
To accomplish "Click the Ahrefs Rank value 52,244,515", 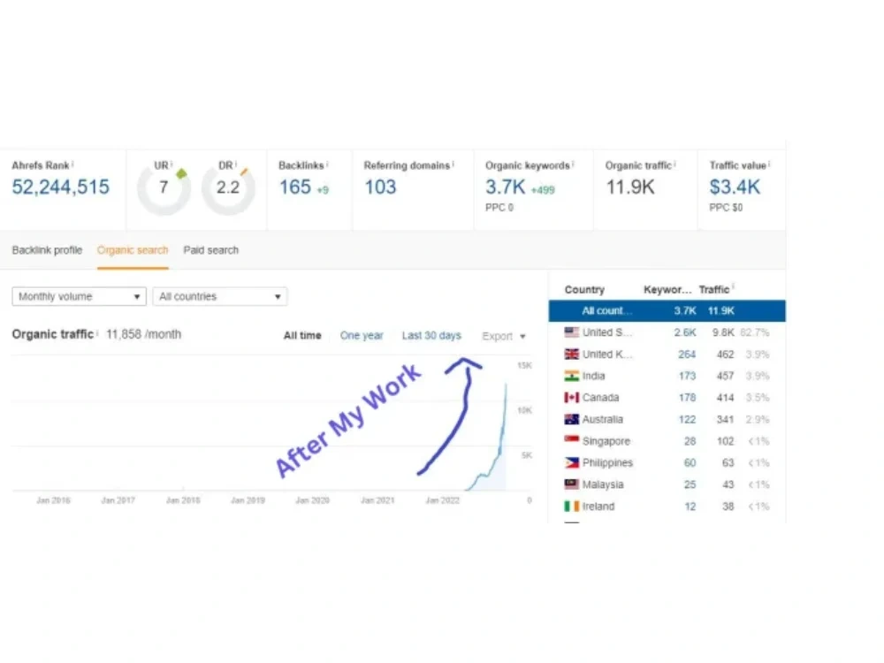I will [61, 187].
